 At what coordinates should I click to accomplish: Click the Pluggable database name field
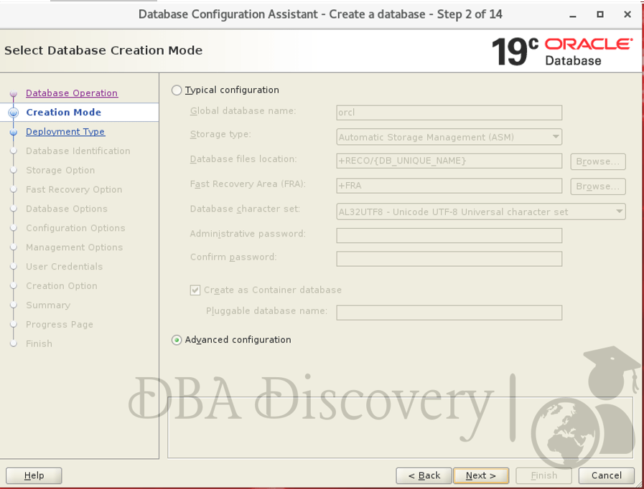[449, 313]
